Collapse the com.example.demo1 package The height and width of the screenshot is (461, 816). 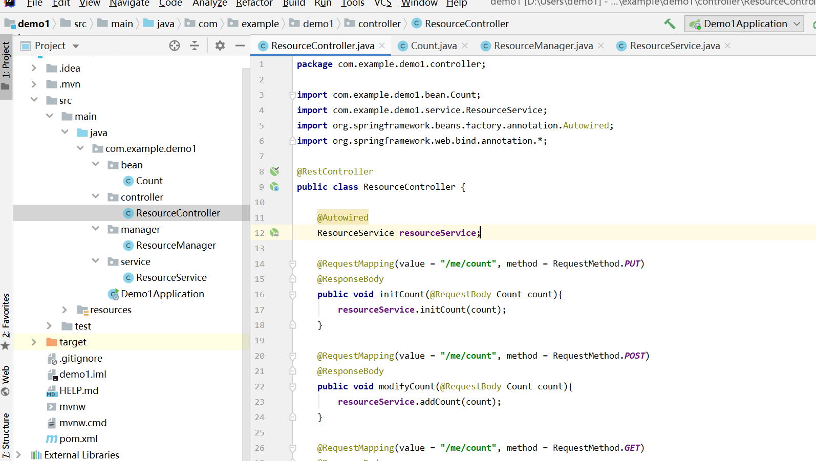click(x=80, y=148)
